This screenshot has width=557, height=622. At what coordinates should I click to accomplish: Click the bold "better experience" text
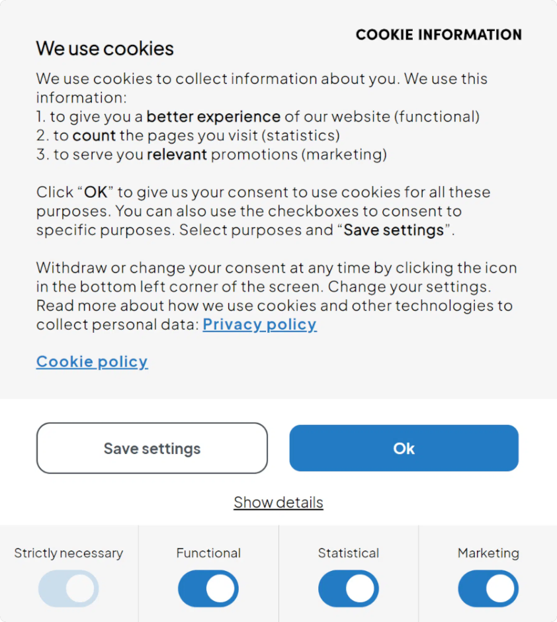(x=214, y=116)
